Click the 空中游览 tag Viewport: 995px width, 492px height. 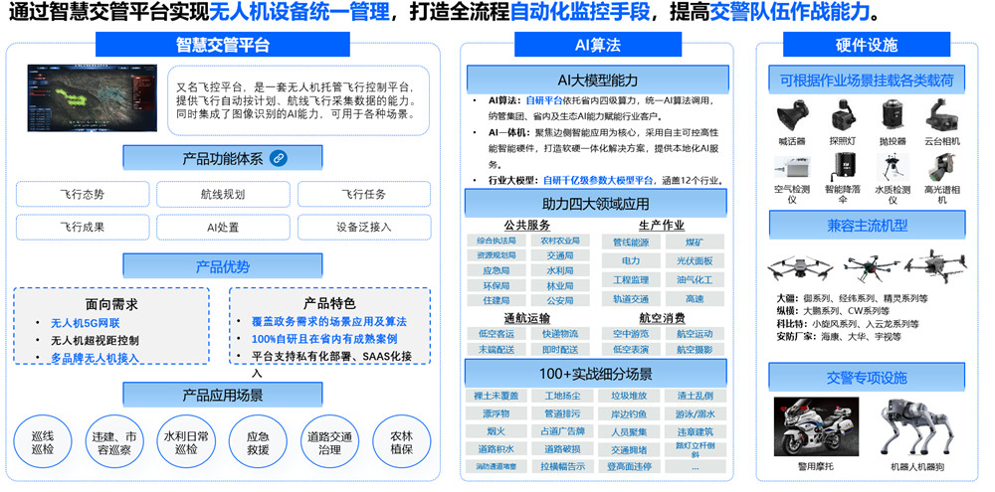click(x=631, y=334)
